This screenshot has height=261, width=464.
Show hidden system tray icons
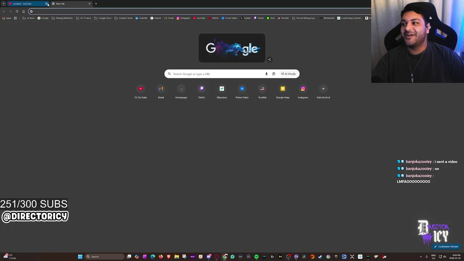(x=421, y=257)
